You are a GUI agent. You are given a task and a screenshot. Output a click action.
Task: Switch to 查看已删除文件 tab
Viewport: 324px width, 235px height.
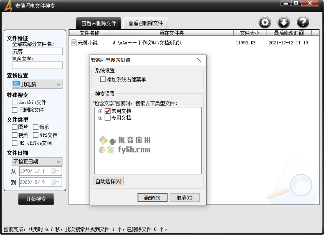[x=146, y=23]
